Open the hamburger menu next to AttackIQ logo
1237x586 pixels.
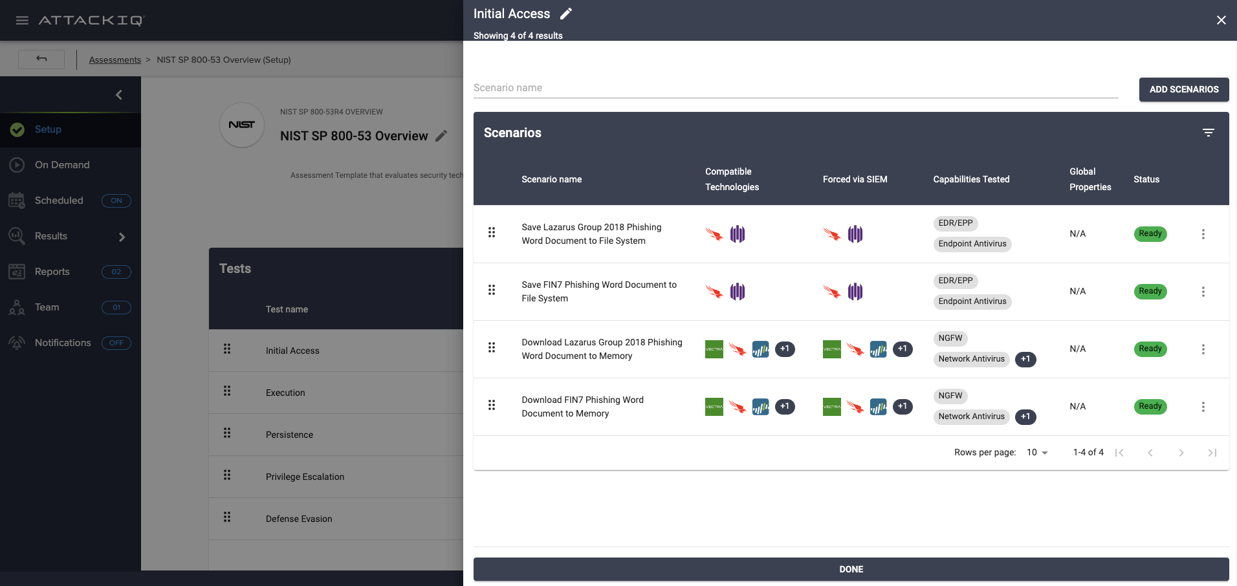click(22, 21)
